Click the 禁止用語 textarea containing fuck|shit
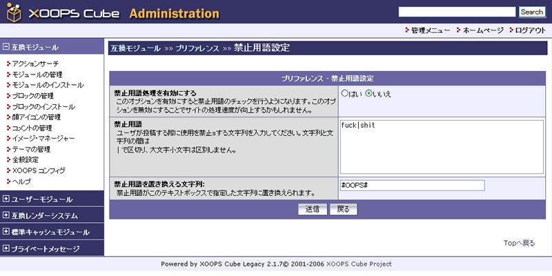 coord(442,147)
